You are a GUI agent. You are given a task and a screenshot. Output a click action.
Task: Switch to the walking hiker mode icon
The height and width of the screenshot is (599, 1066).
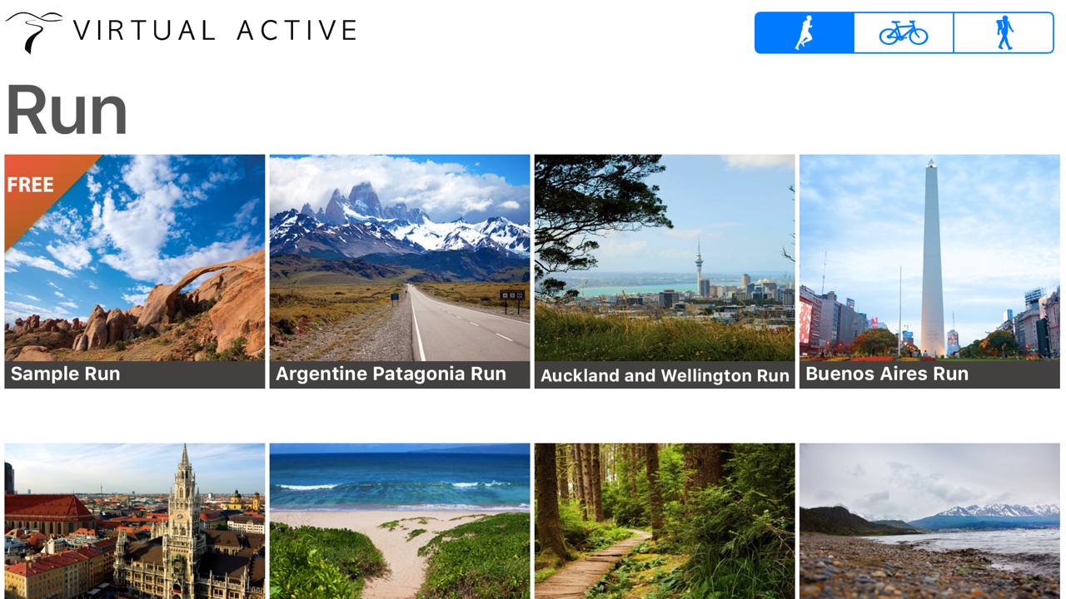[1004, 32]
